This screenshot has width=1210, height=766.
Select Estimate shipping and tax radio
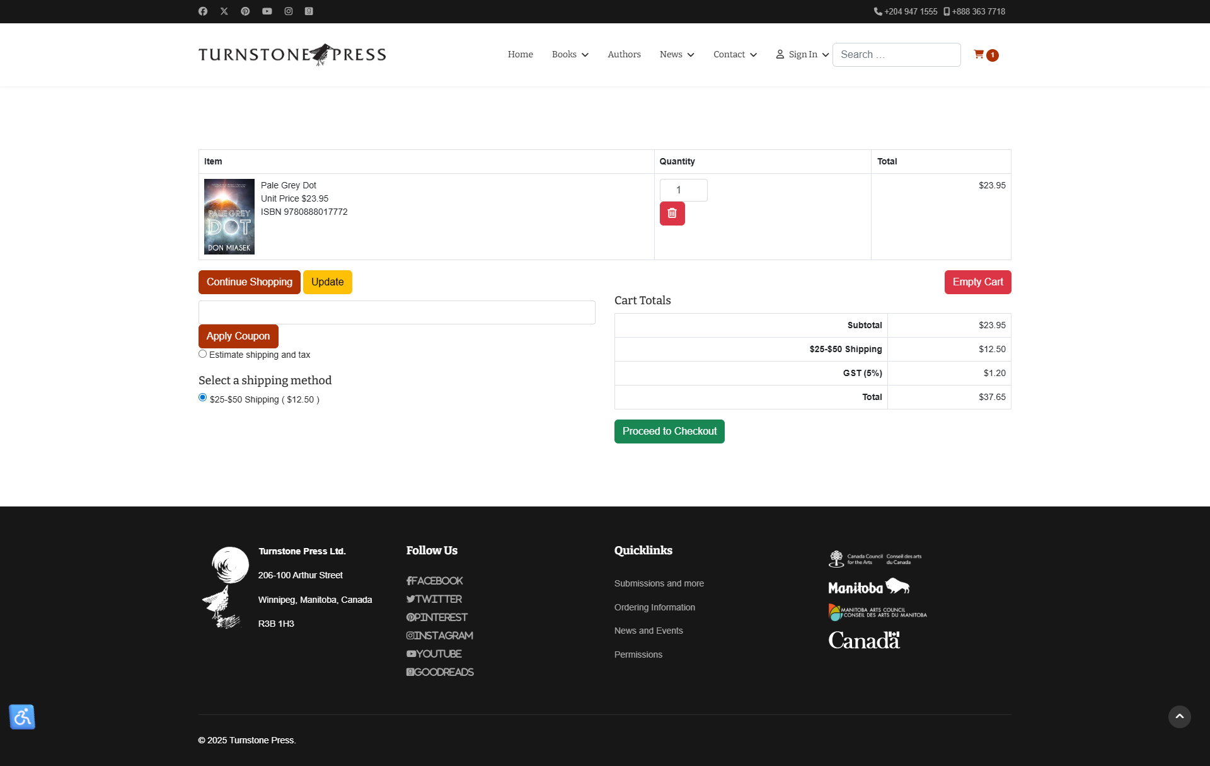(x=203, y=354)
